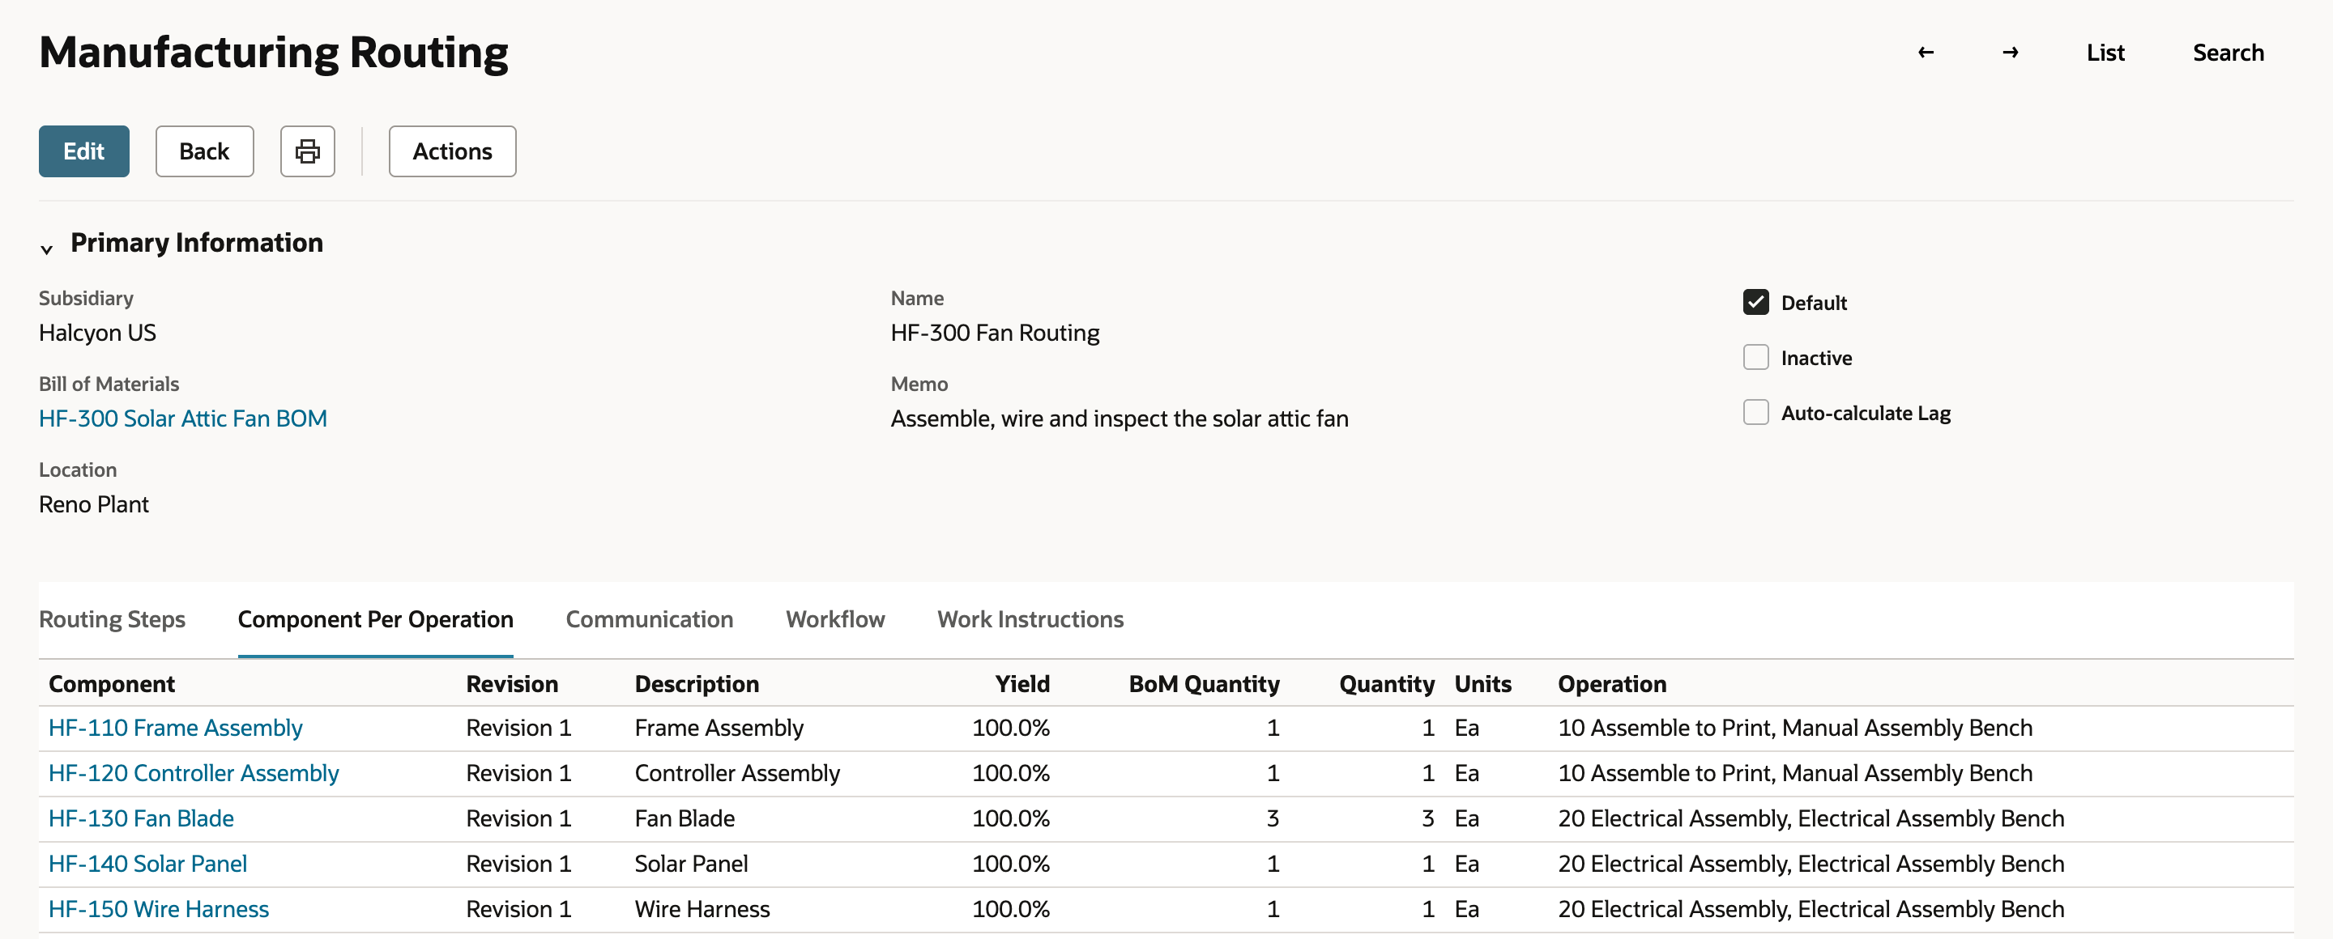2333x939 pixels.
Task: Click the Wire Harness description cell
Action: 702,909
